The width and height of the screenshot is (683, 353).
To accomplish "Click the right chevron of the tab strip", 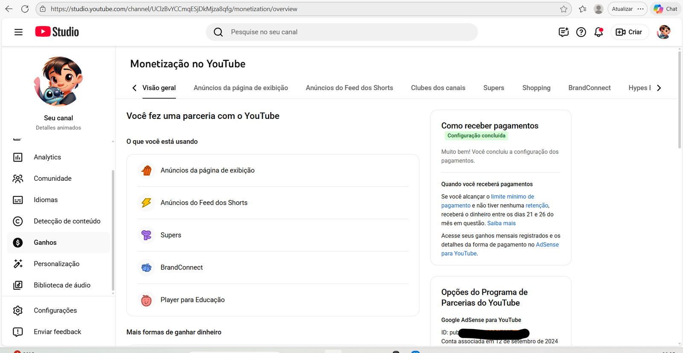I will [659, 88].
